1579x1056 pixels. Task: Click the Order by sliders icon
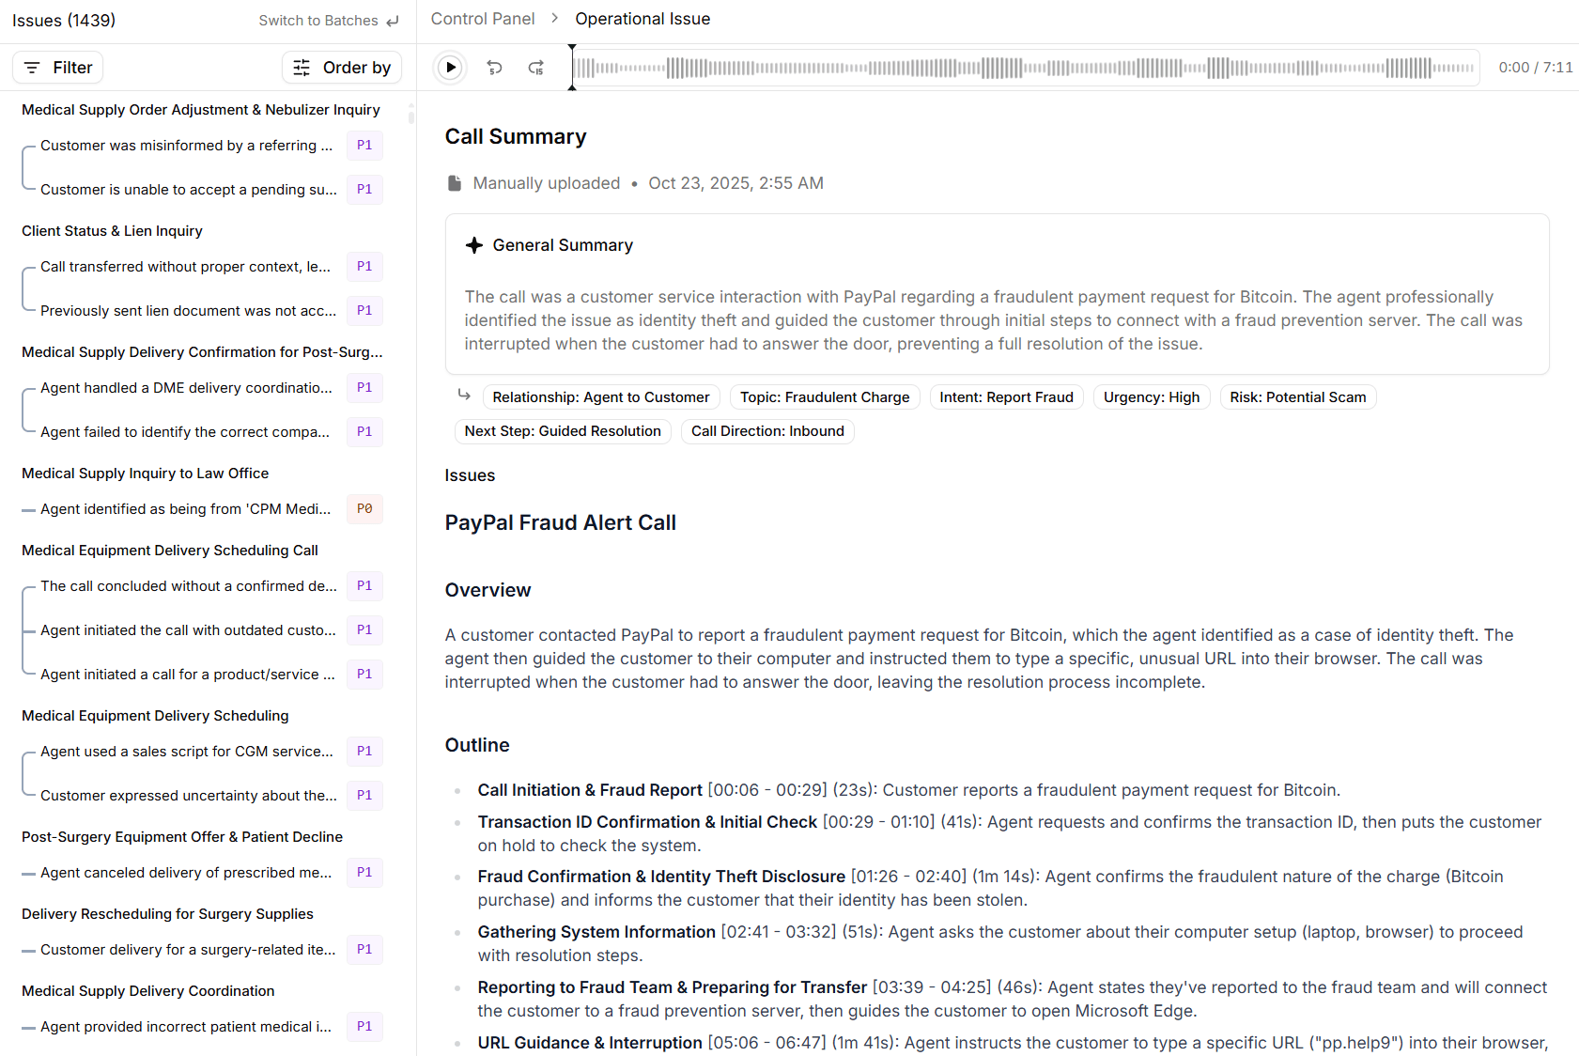point(302,68)
